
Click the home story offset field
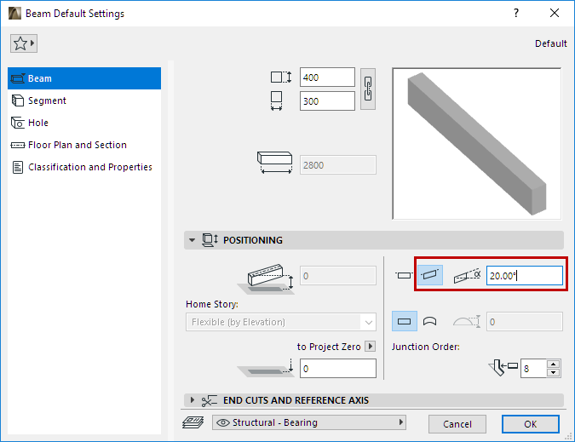tap(337, 276)
